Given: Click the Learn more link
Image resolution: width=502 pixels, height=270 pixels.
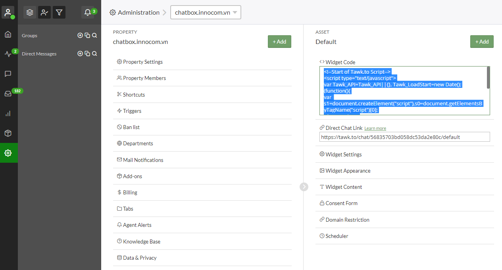Looking at the screenshot, I should 375,128.
